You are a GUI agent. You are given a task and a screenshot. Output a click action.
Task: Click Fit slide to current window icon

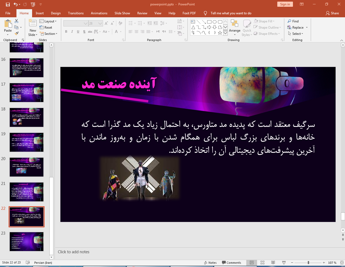click(x=342, y=263)
